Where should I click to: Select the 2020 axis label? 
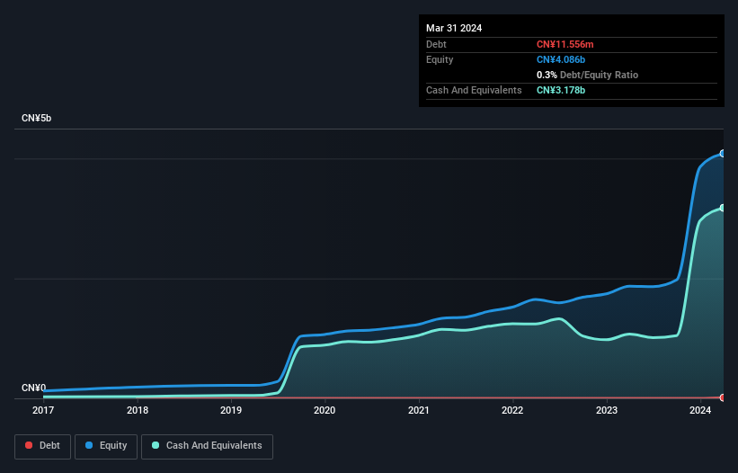coord(325,410)
